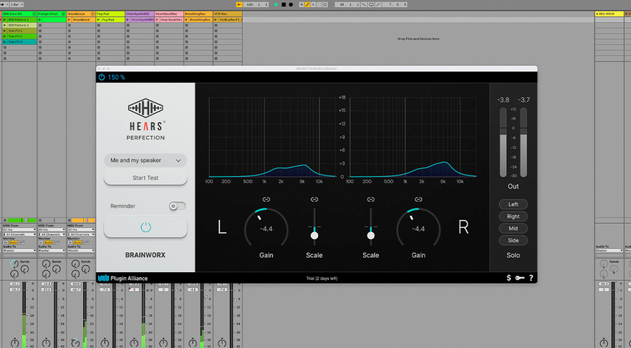This screenshot has width=631, height=348.
Task: Unfold 909 Core Kit track arrow
Action: [34, 14]
